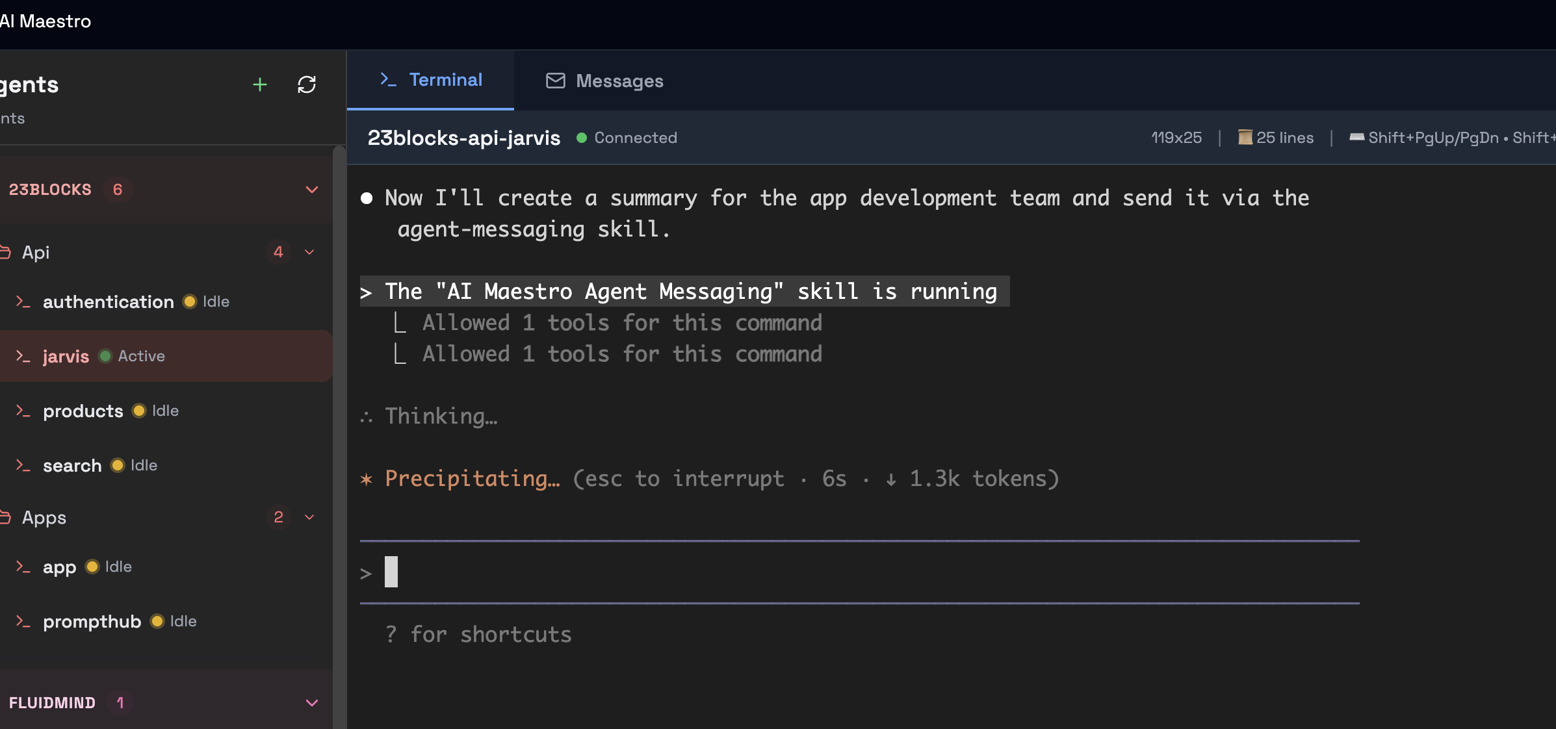Collapse the Api folder chevron
The width and height of the screenshot is (1556, 729).
click(309, 252)
